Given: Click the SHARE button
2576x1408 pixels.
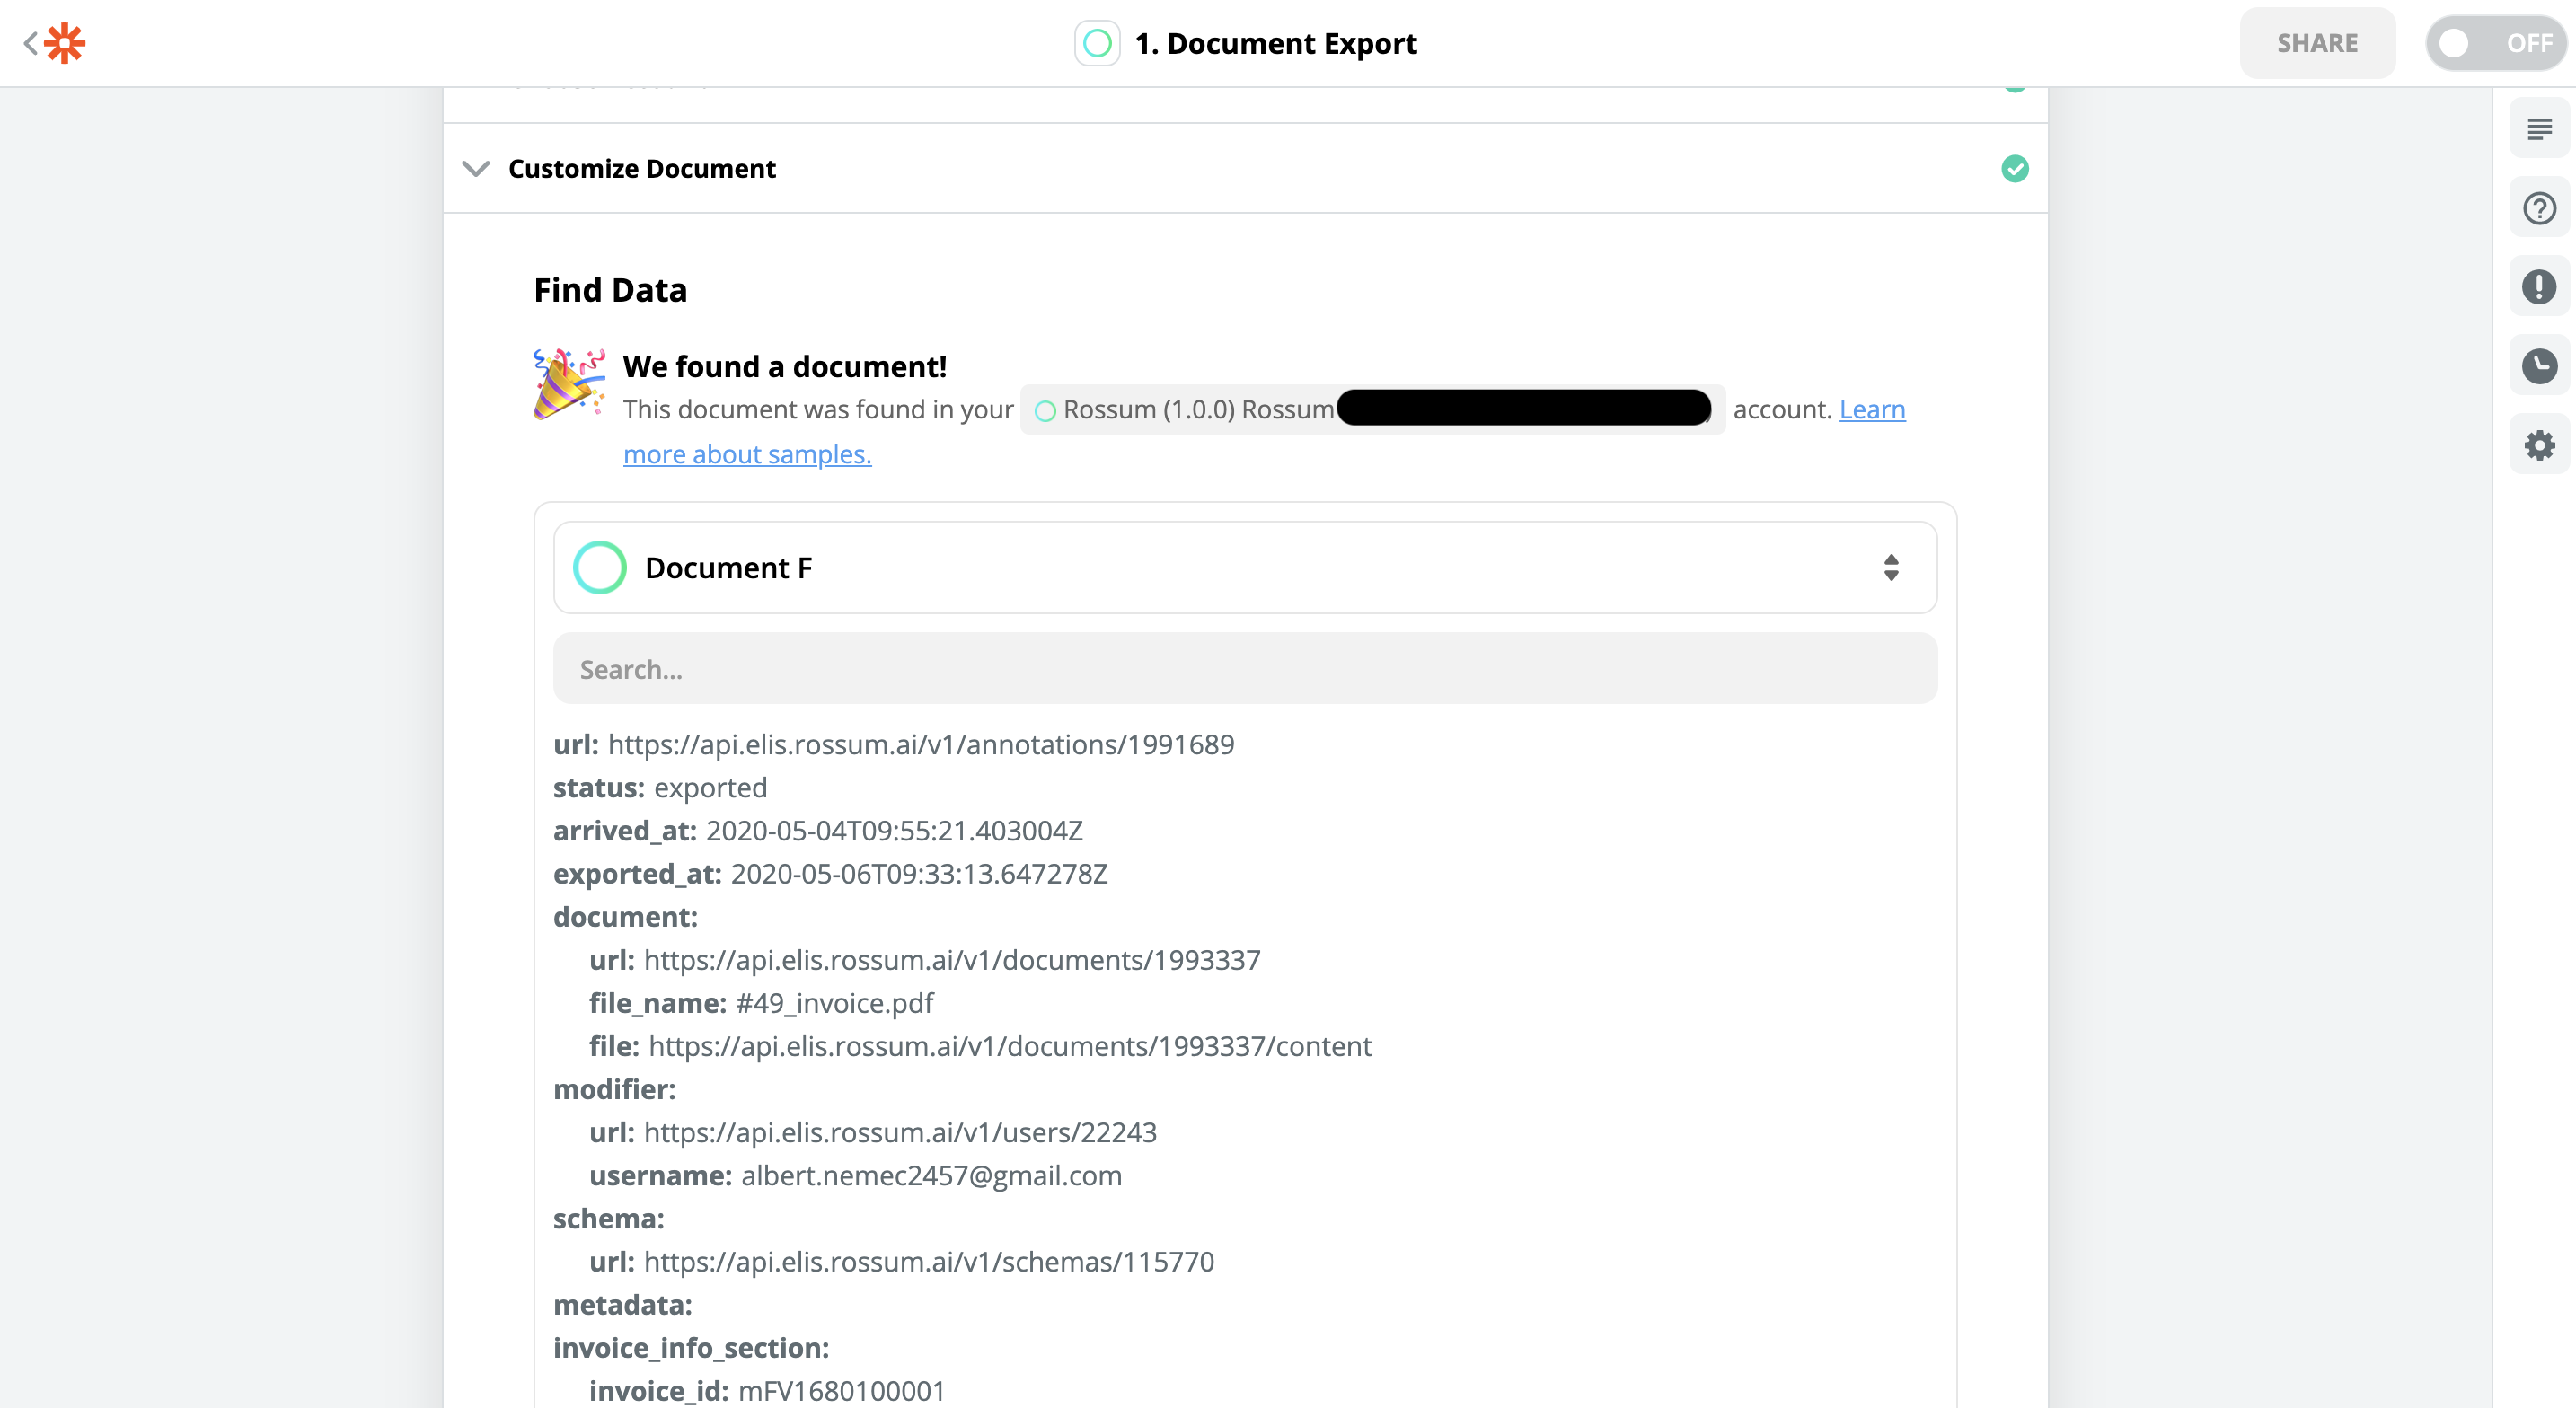Looking at the screenshot, I should [2316, 43].
